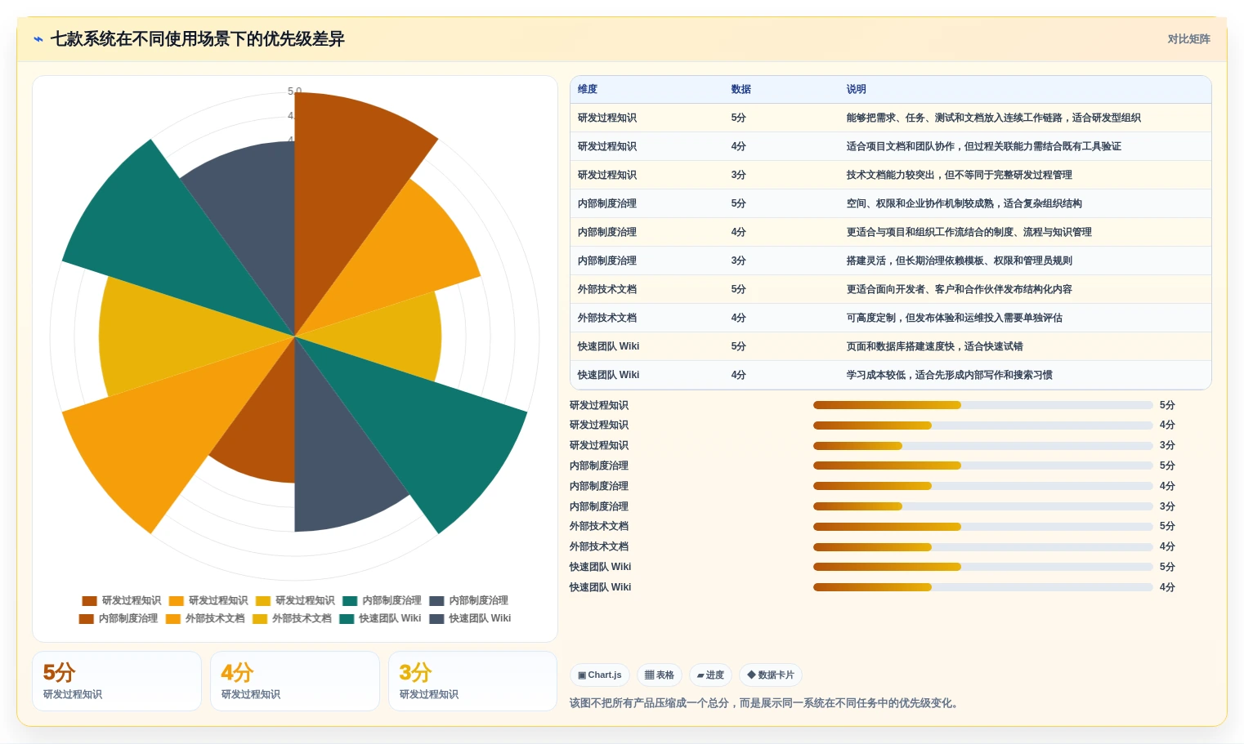Select the 表格 chip

659,675
